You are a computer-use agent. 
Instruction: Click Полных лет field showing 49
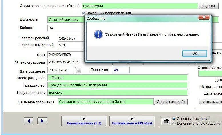(121, 70)
